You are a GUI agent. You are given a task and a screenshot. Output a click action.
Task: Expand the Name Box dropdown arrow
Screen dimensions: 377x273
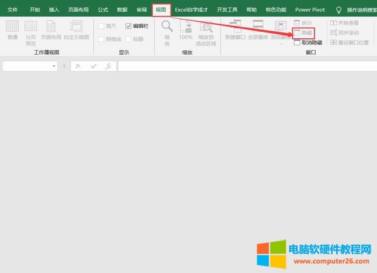54,66
